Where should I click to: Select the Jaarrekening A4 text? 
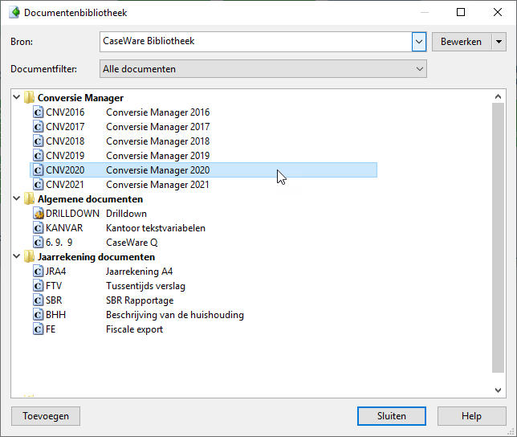click(x=139, y=272)
